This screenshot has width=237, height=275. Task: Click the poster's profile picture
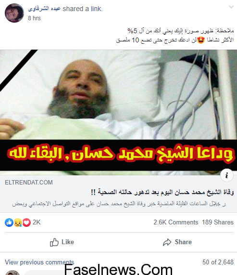(14, 13)
